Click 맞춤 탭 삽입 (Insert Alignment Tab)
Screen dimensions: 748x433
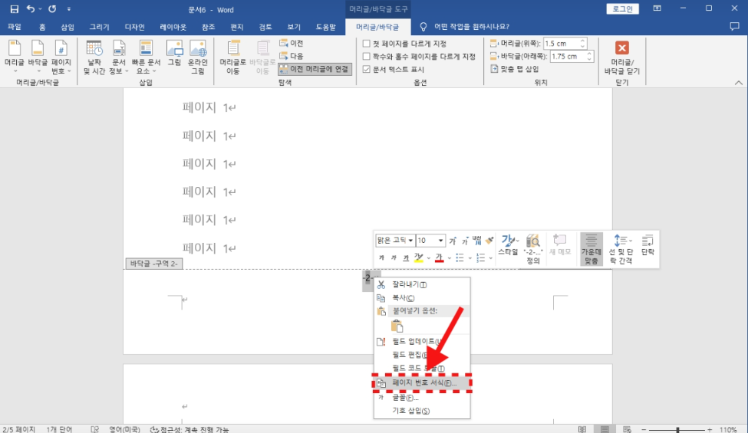pos(514,69)
